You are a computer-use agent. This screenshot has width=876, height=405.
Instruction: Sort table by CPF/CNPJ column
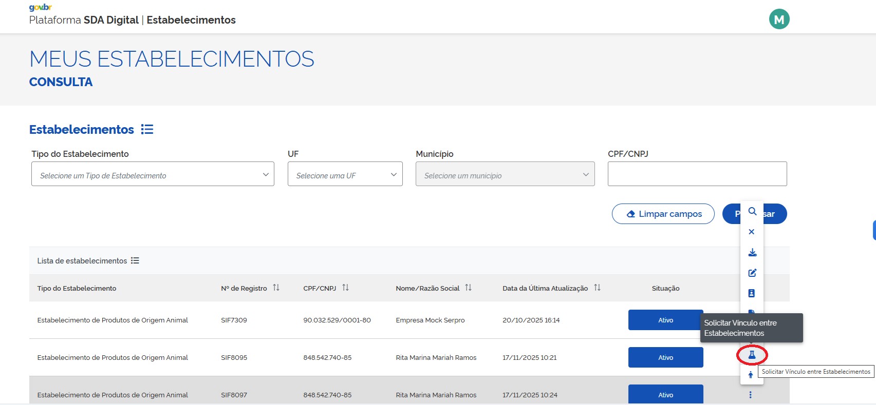pos(345,288)
